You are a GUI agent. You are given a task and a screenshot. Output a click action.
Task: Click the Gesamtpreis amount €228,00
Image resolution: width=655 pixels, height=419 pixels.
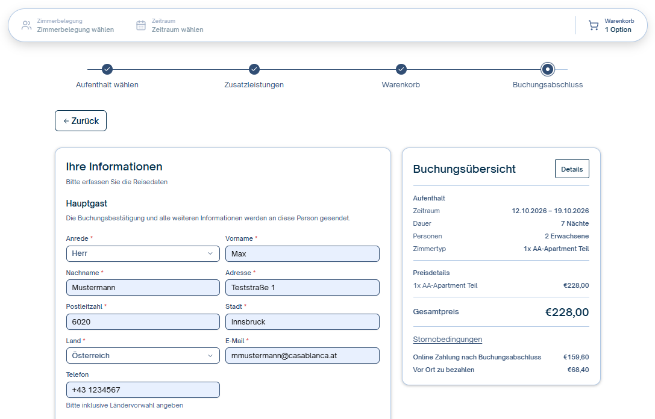coord(567,312)
